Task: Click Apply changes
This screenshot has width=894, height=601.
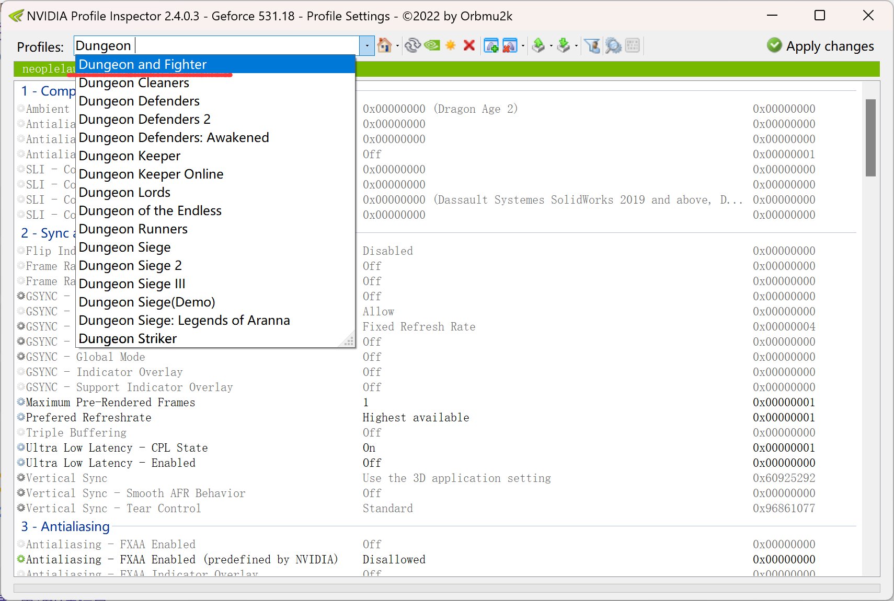Action: pyautogui.click(x=830, y=46)
